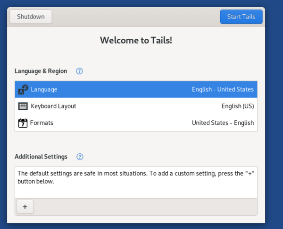Screen dimensions: 283x229
Task: Click the Additional Settings heading
Action: pyautogui.click(x=41, y=157)
